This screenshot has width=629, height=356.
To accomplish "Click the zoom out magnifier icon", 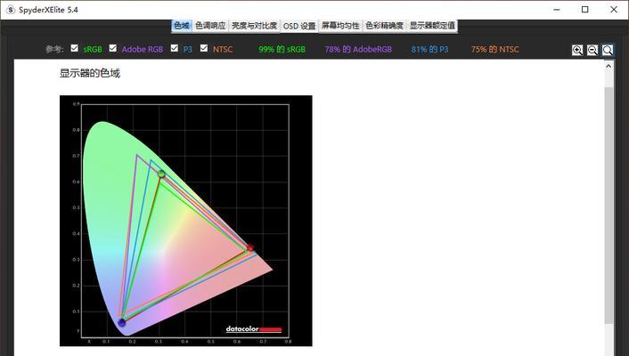I will point(592,50).
